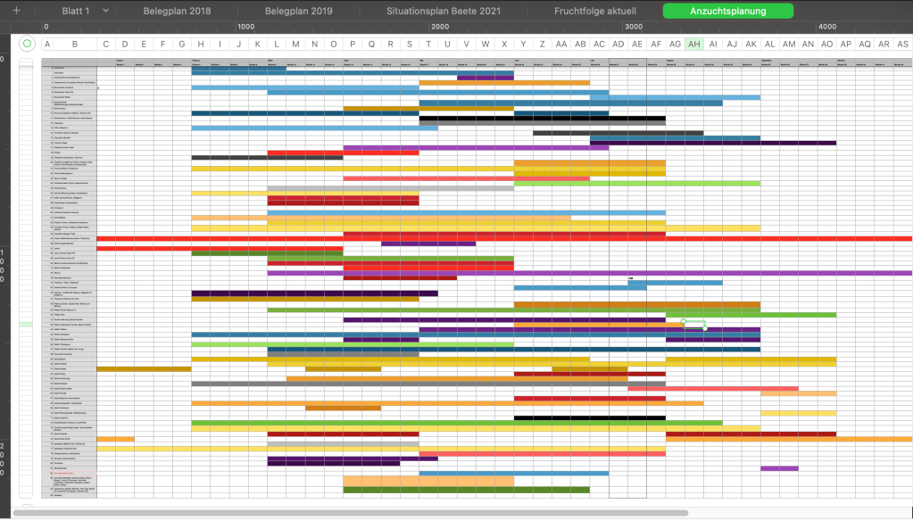Image resolution: width=913 pixels, height=520 pixels.
Task: Click the column AS header
Action: click(902, 44)
